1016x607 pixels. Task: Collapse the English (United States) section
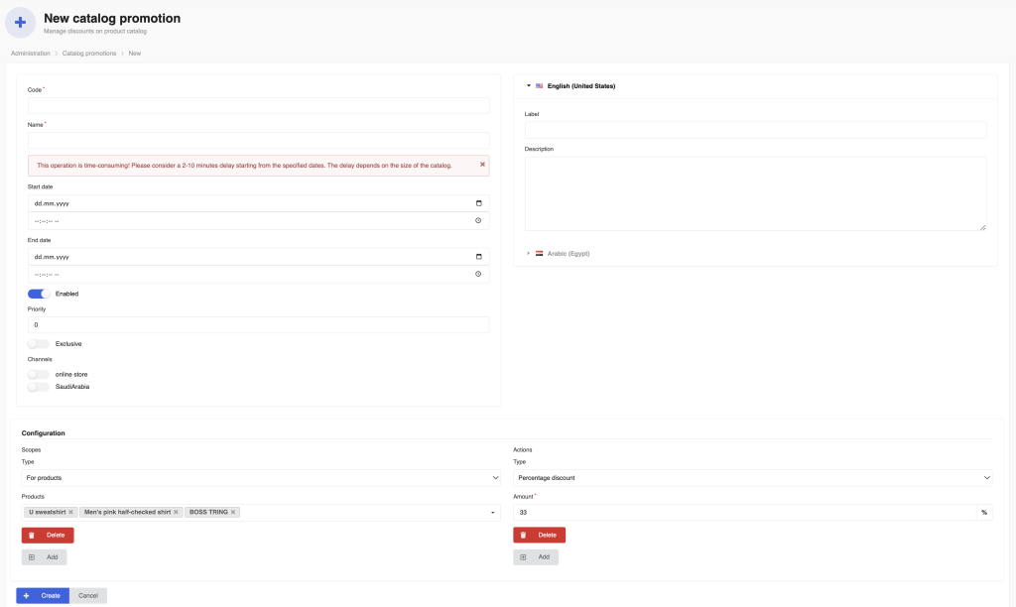coord(529,85)
